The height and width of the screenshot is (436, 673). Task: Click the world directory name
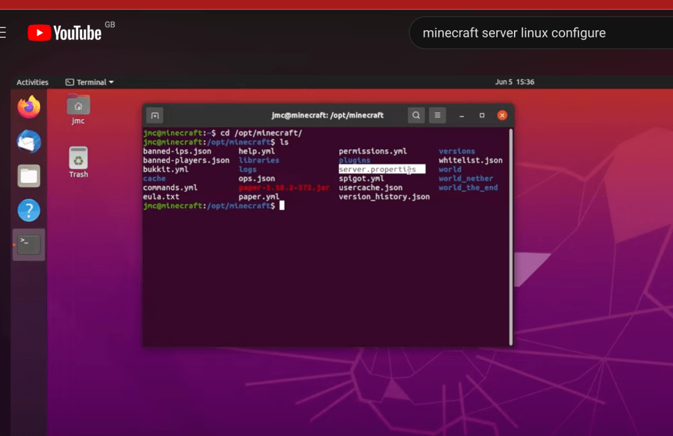(450, 169)
